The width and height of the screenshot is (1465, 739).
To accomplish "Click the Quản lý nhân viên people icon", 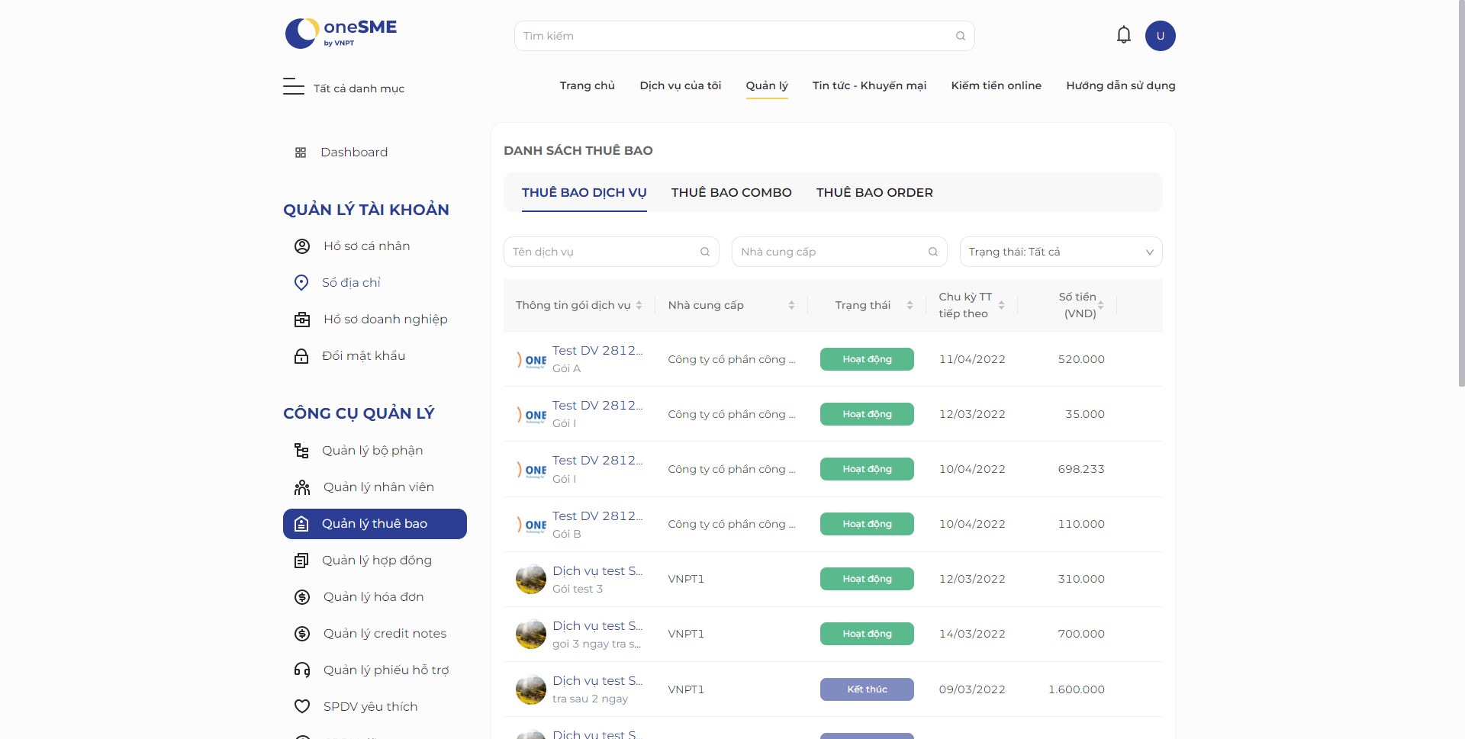I will 302,487.
